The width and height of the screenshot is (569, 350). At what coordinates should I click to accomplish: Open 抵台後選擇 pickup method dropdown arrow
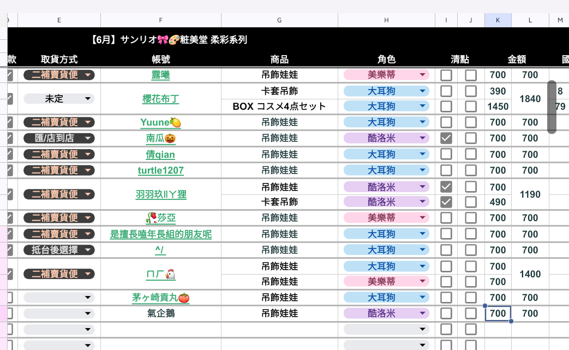pyautogui.click(x=88, y=250)
